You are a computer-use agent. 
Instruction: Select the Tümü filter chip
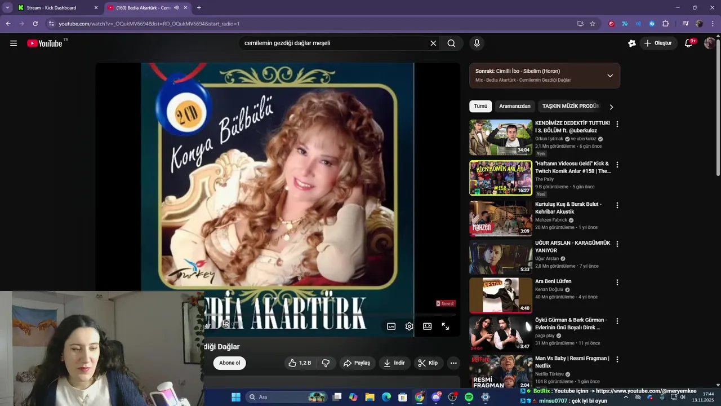[x=480, y=106]
